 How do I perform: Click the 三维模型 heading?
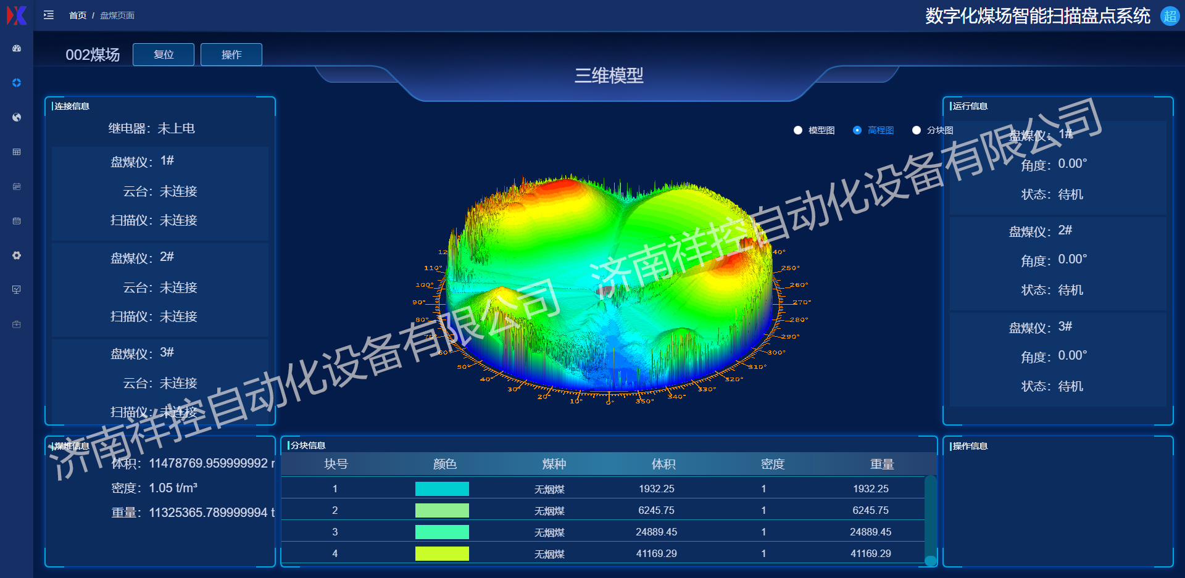[609, 75]
